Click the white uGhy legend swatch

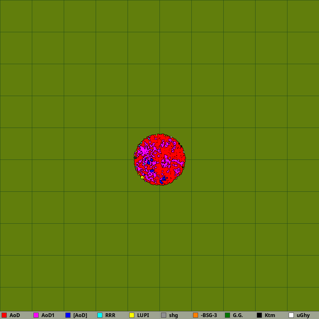(291, 315)
